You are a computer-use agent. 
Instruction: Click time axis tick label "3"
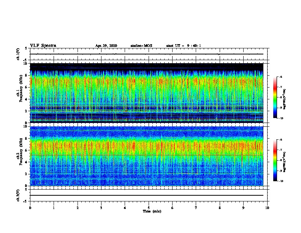[101, 208]
